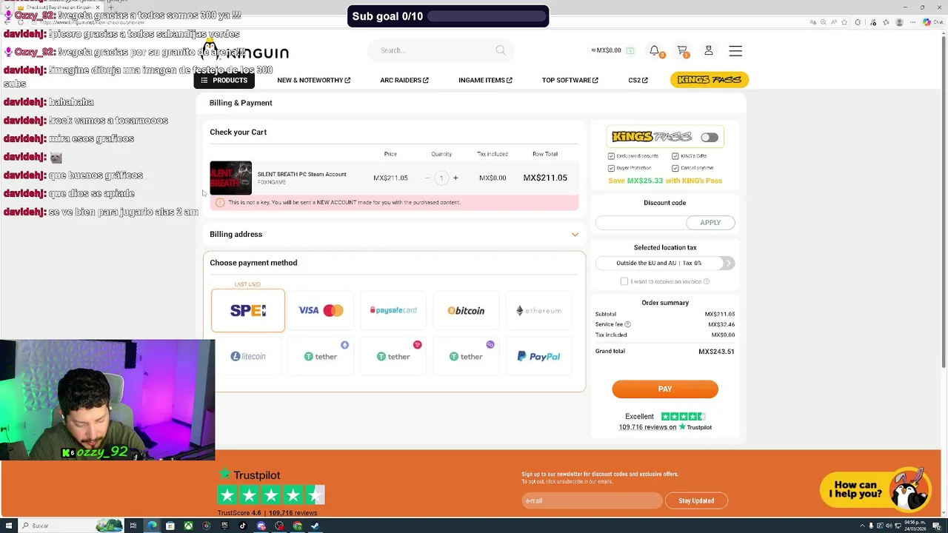Screen dimensions: 948x533
Task: Open TOP SOFTWARE menu item
Action: point(570,80)
